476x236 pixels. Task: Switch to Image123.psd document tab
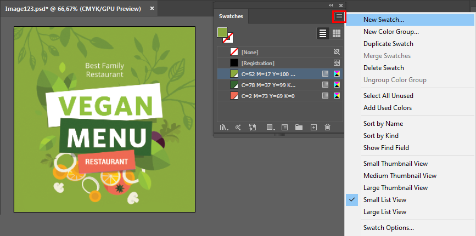(x=72, y=9)
